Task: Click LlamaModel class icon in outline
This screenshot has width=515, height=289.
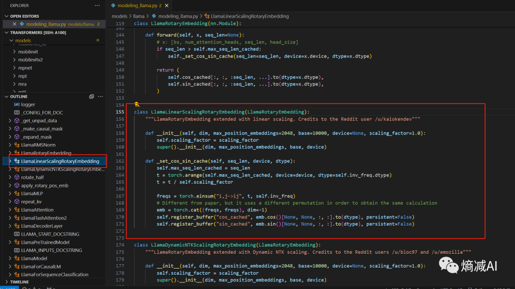Action: click(17, 258)
